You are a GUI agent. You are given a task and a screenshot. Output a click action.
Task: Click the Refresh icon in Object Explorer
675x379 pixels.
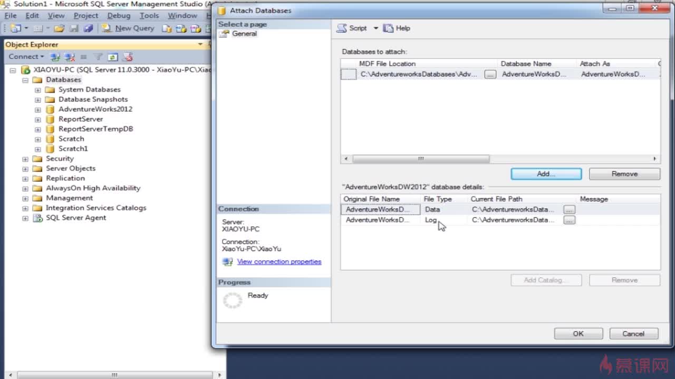[112, 57]
